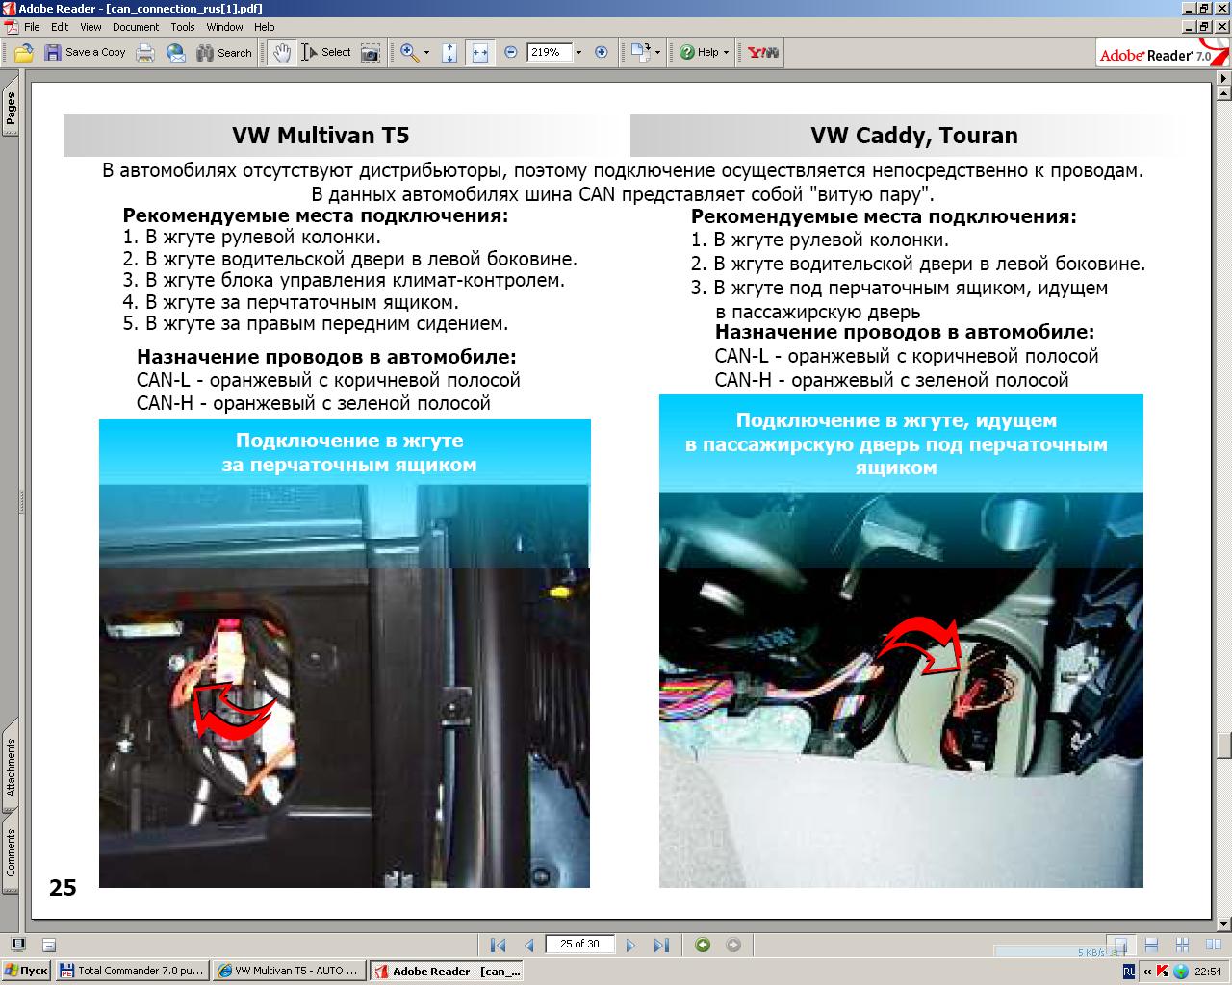This screenshot has width=1232, height=985.
Task: Open the Search binoculars tool
Action: click(224, 53)
